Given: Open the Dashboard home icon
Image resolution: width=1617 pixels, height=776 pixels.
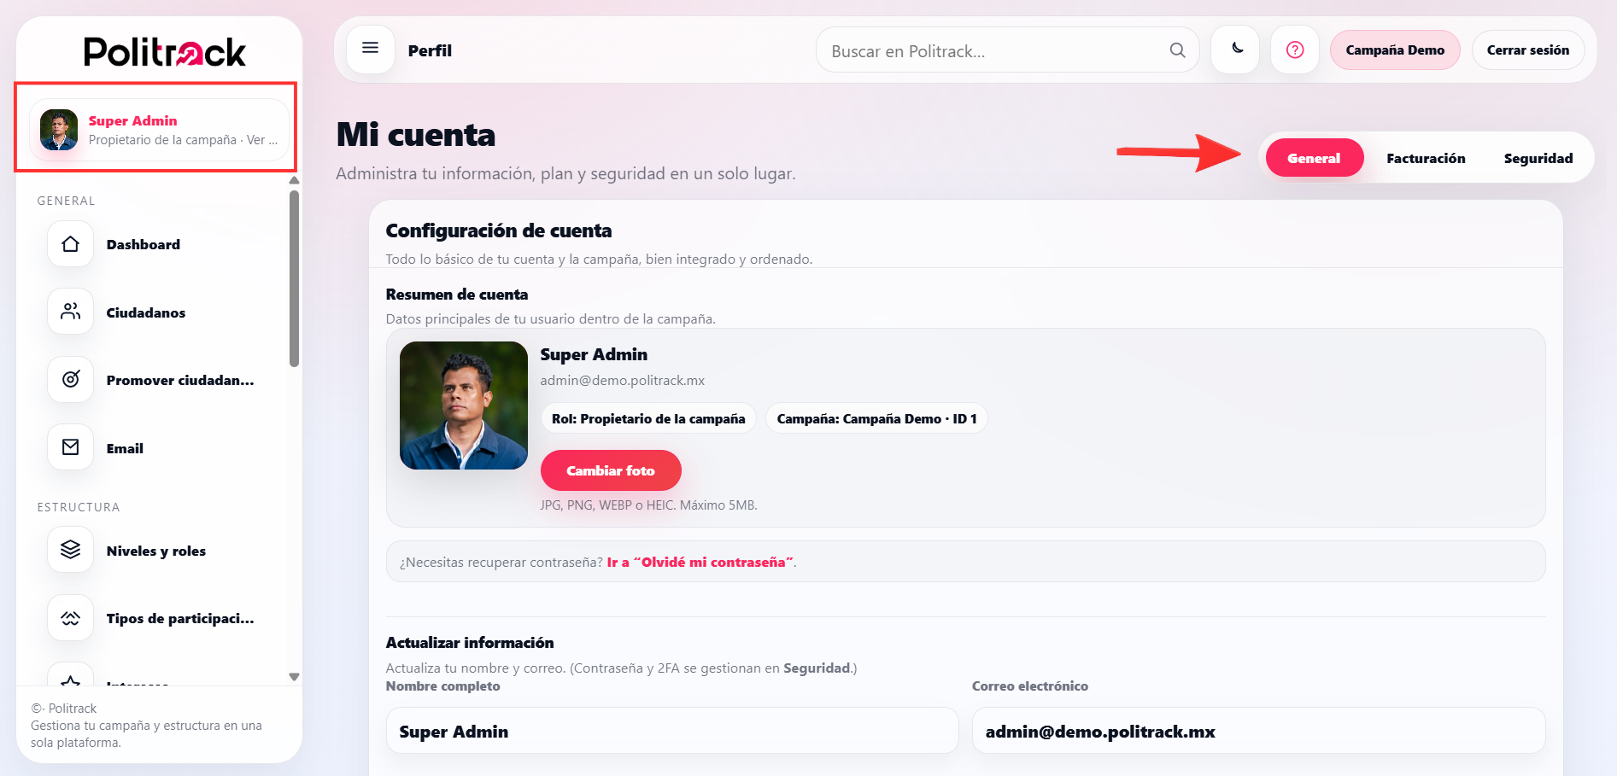Looking at the screenshot, I should [69, 244].
